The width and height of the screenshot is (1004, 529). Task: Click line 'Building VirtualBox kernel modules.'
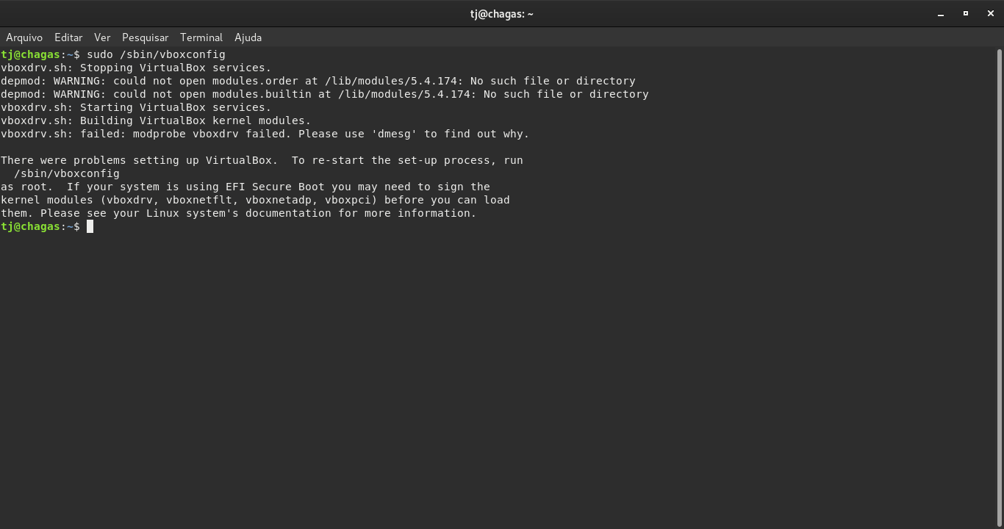coord(156,120)
